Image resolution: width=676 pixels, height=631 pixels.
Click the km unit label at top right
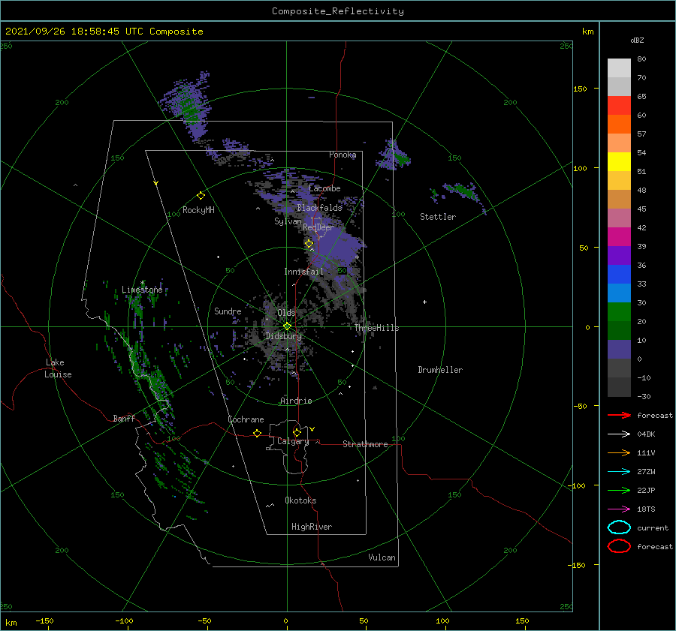click(587, 32)
